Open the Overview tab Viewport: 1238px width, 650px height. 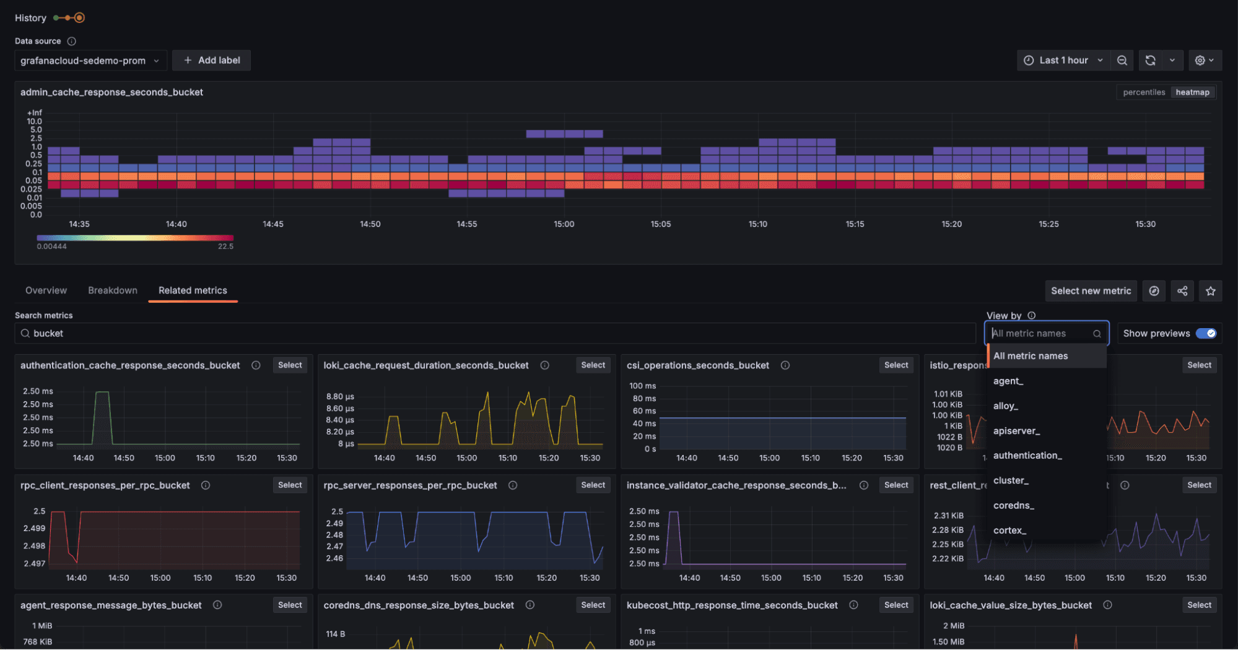(x=46, y=290)
